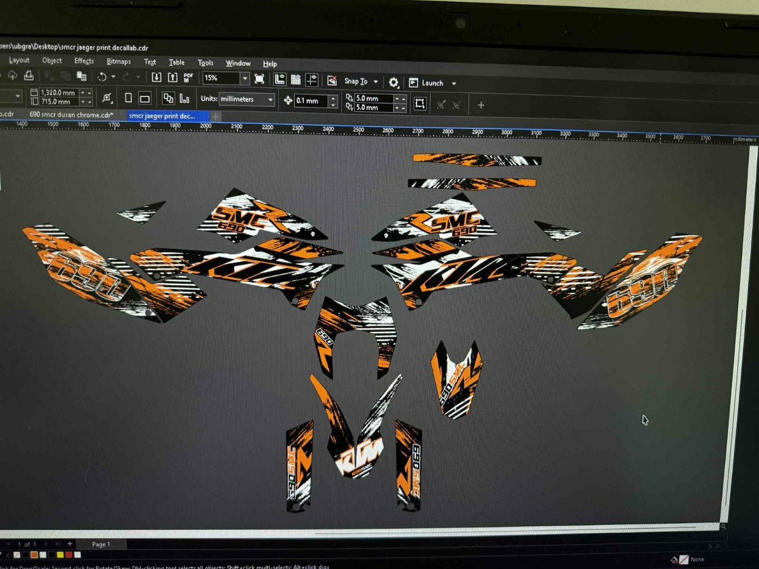Click the Current page icon
This screenshot has width=759, height=569.
click(x=185, y=99)
